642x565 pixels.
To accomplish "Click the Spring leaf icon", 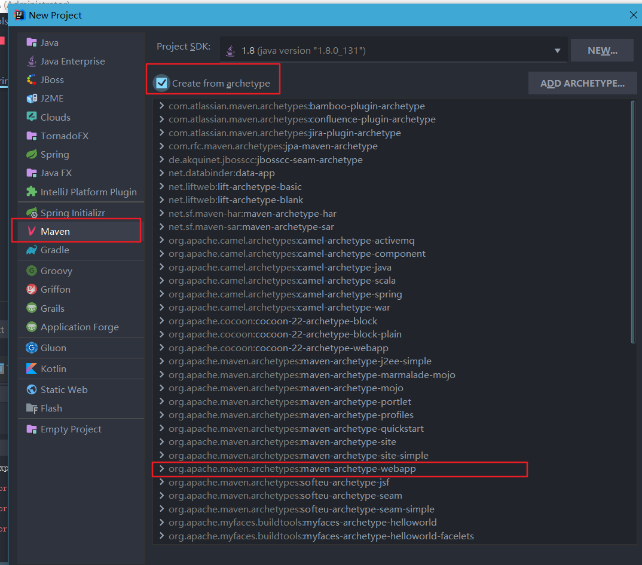I will coord(32,154).
